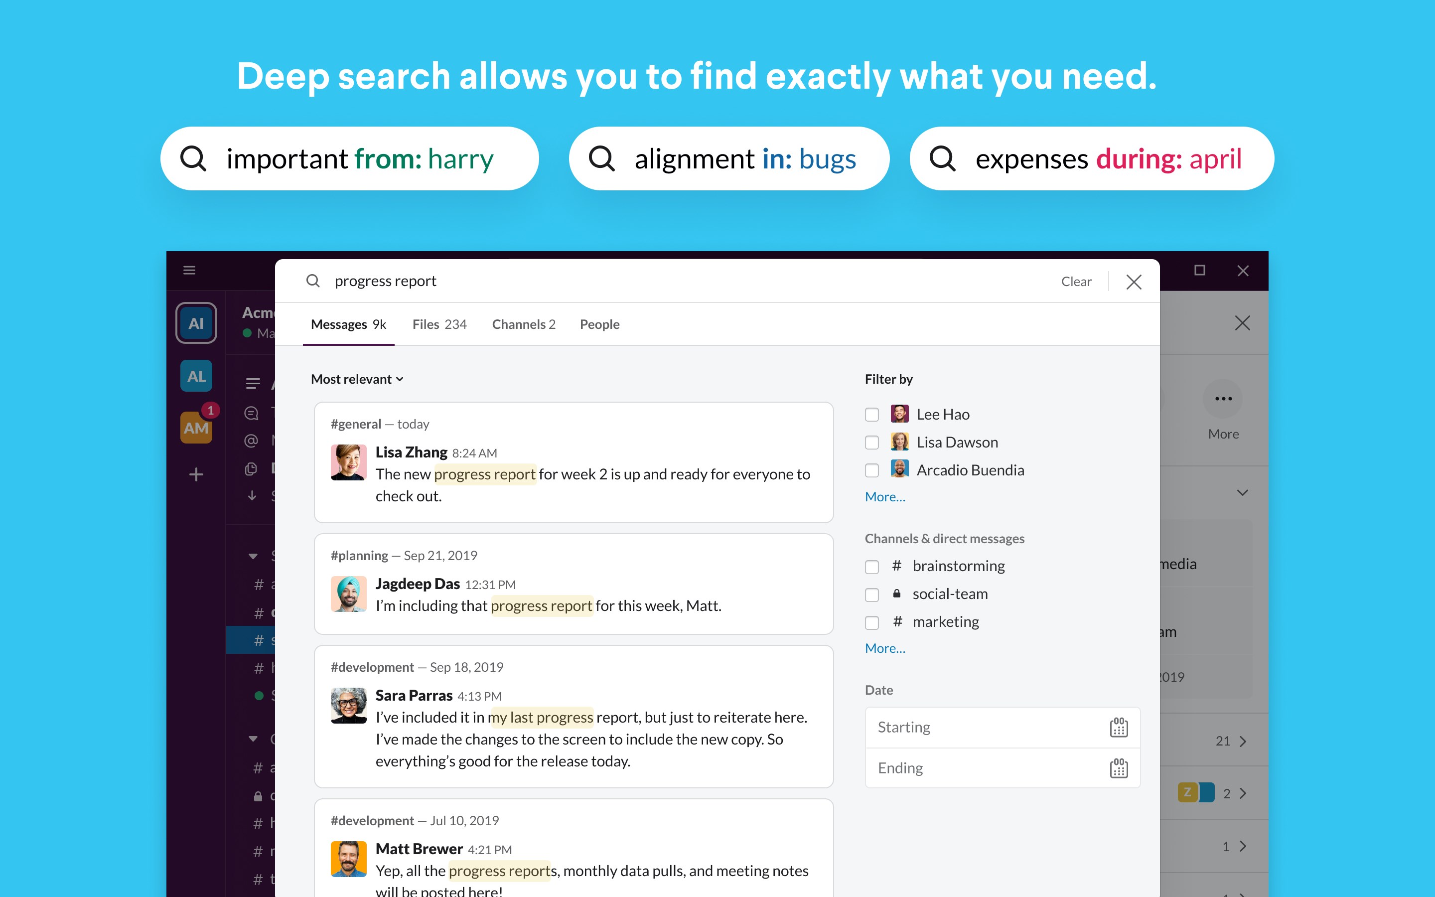The height and width of the screenshot is (897, 1435).
Task: Toggle the Lee Hao filter checkbox
Action: (x=872, y=412)
